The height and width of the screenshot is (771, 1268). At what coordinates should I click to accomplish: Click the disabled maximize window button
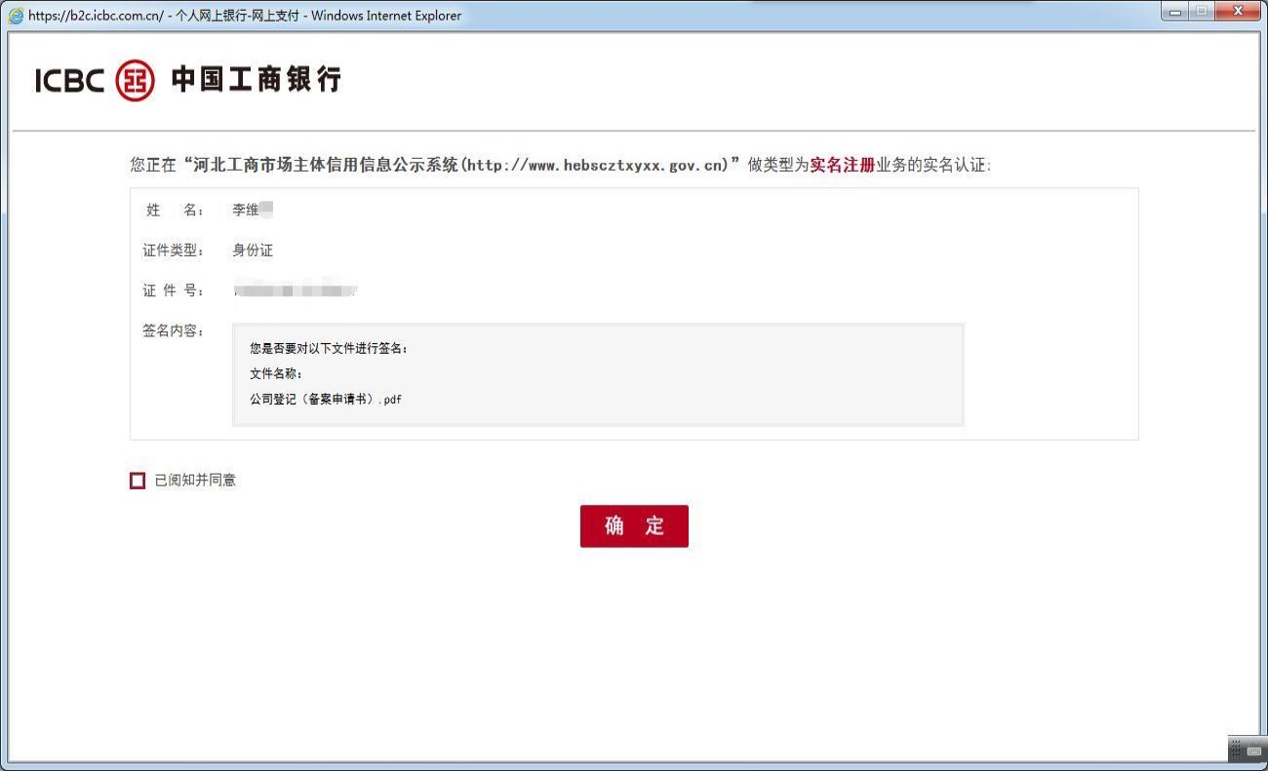[x=1202, y=12]
